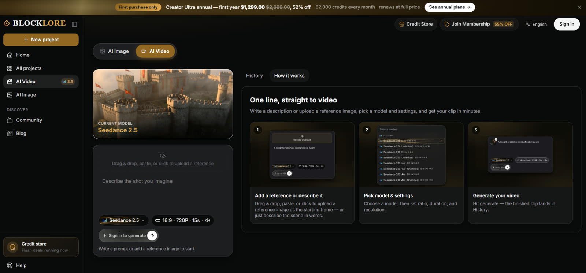
Task: Open the See annual plans link
Action: tap(449, 7)
